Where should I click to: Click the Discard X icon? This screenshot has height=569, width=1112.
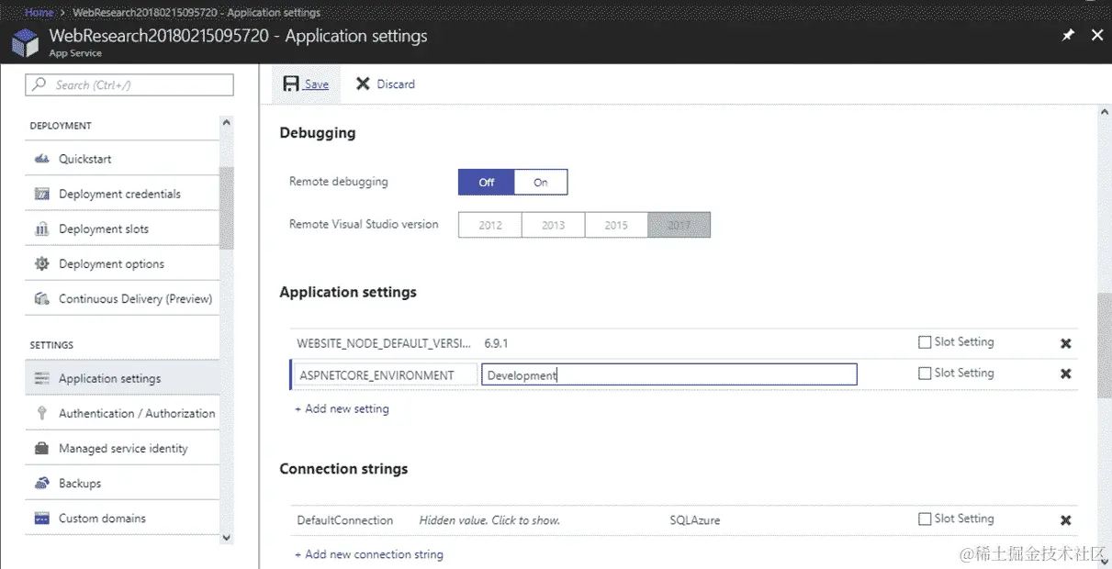tap(363, 84)
